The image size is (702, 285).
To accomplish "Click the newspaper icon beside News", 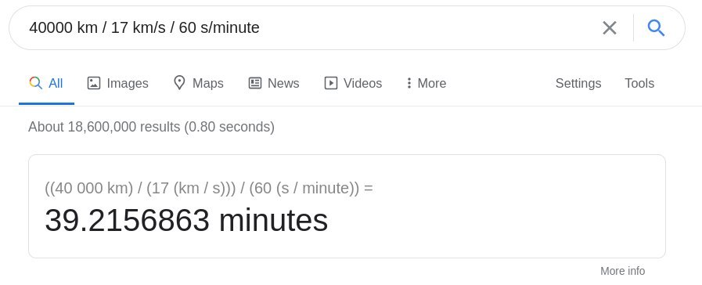I will click(255, 83).
